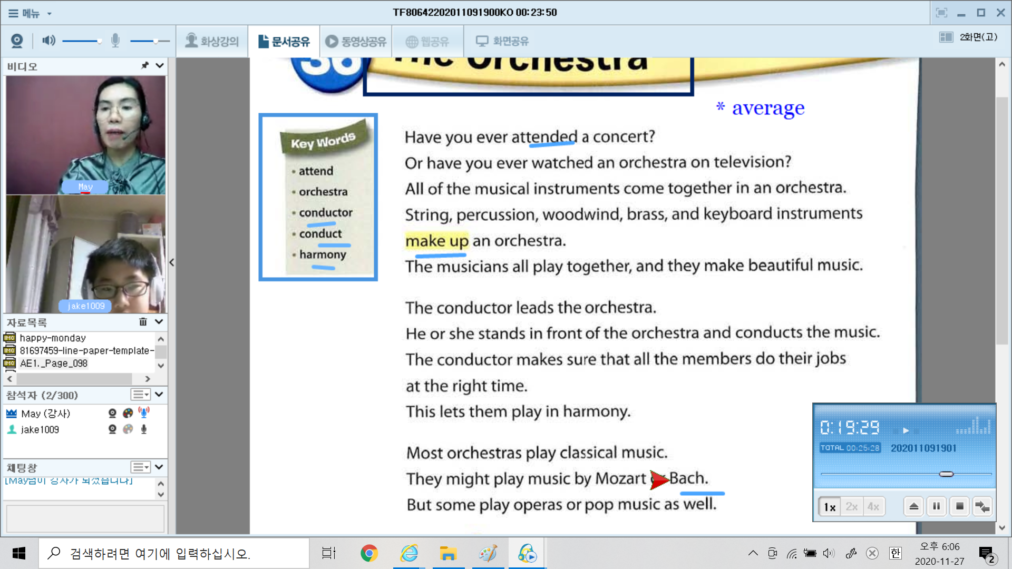
Task: Open Chrome from the Windows taskbar
Action: click(369, 553)
